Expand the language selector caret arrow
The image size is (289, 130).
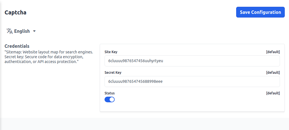34,31
